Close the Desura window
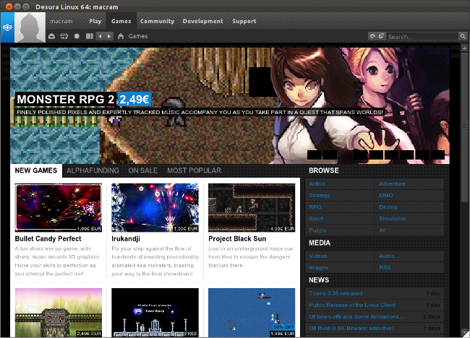470x338 pixels. (9, 6)
